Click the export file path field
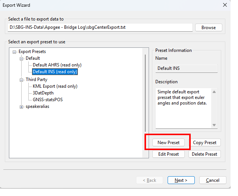 coord(100,28)
